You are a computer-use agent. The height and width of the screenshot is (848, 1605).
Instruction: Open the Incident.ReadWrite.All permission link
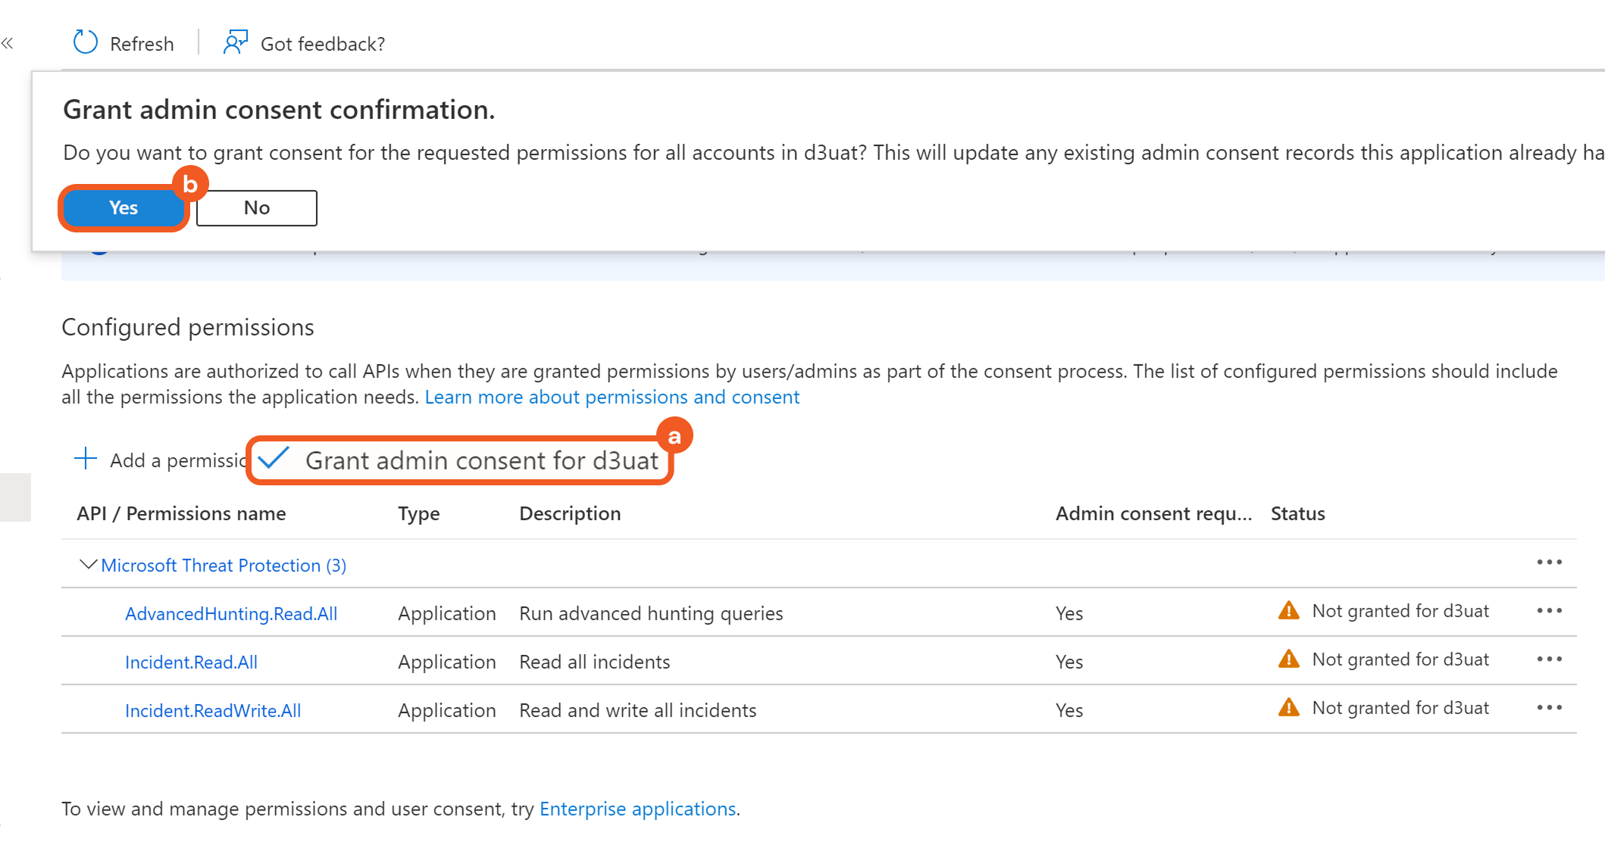point(213,710)
